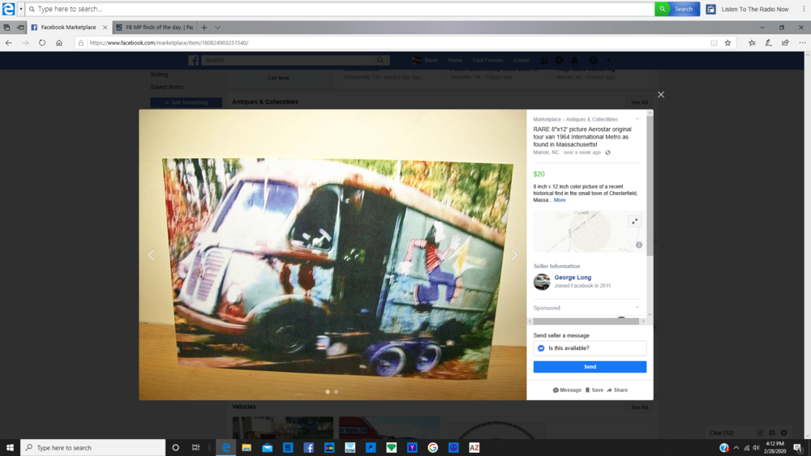Click the More link in description
811x456 pixels.
560,200
